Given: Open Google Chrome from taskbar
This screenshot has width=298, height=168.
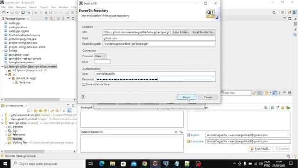Looking at the screenshot, I should point(145,164).
